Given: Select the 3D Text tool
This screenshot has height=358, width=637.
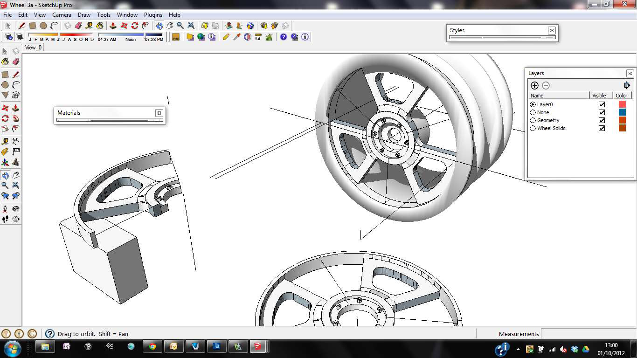Looking at the screenshot, I should [16, 162].
